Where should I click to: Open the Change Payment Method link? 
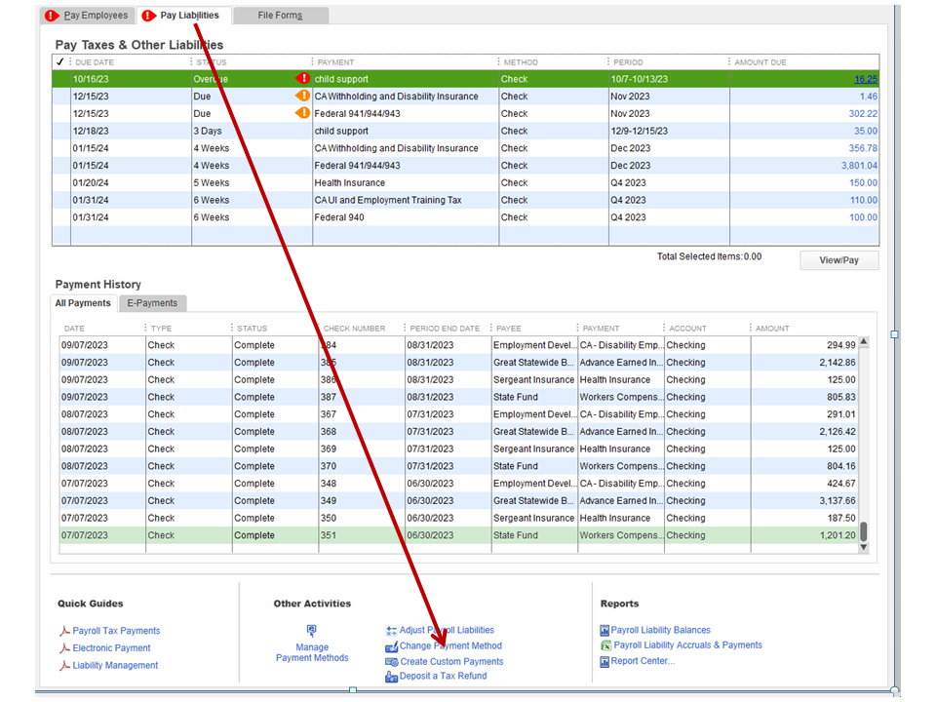pyautogui.click(x=450, y=645)
